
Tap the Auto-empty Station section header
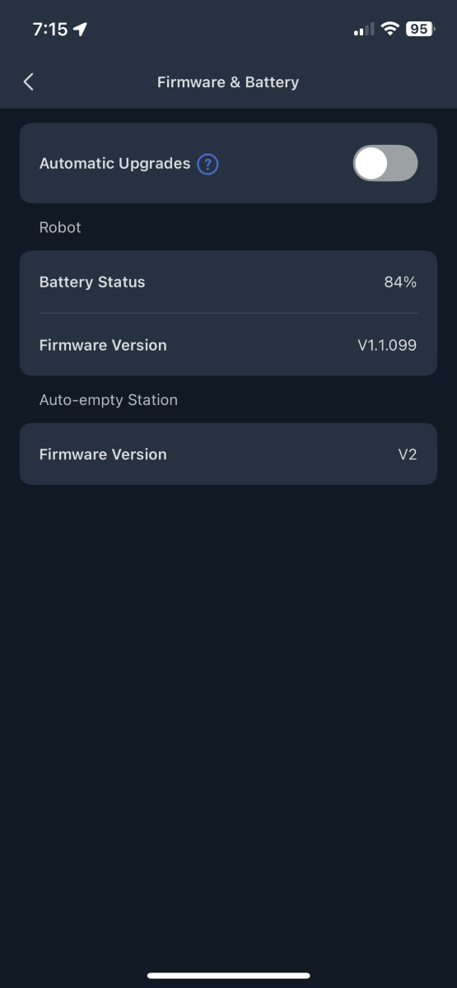pos(109,400)
